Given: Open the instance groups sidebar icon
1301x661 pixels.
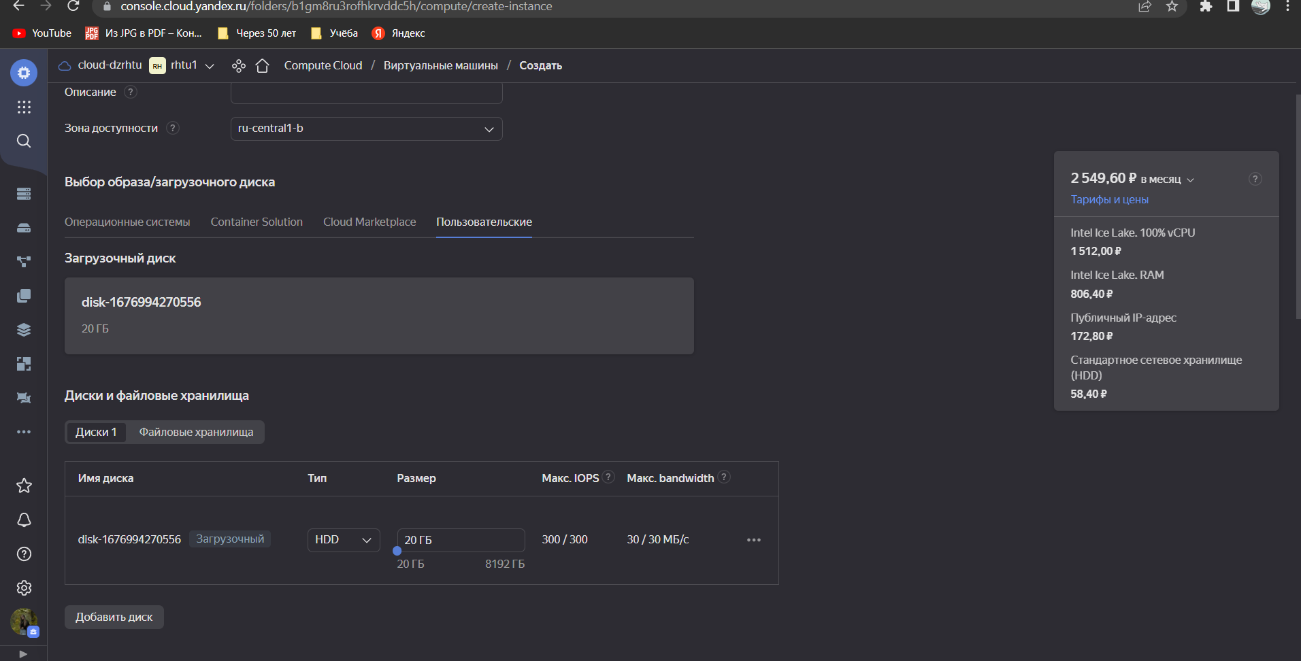Looking at the screenshot, I should tap(24, 262).
